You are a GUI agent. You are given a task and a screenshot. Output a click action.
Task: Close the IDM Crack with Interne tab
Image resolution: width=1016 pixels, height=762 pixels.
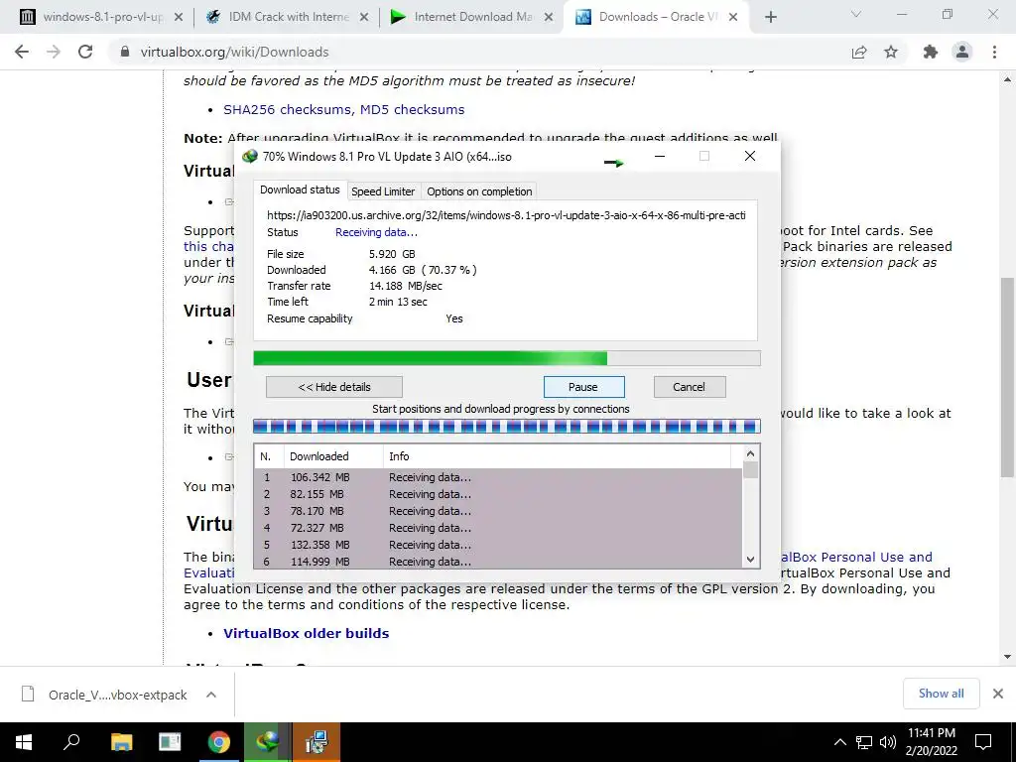[364, 18]
